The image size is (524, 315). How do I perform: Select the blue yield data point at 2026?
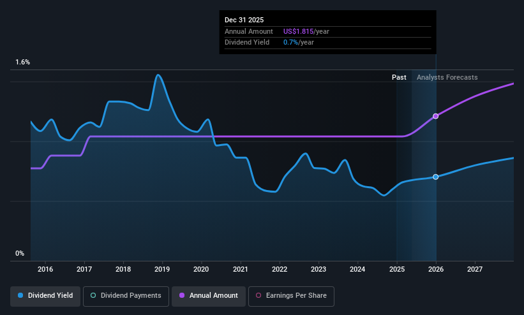[x=436, y=177]
